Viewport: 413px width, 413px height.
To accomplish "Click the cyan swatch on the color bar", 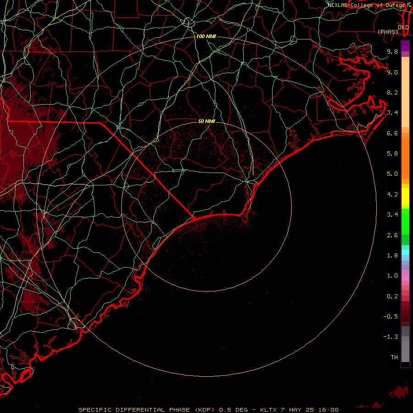I will point(405,252).
